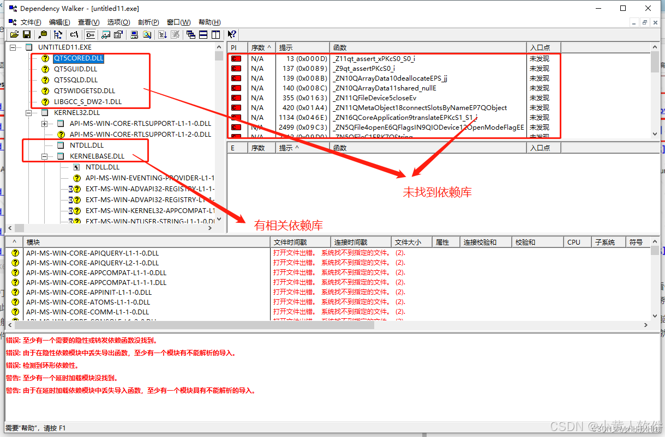Click the System Information toolbar icon
The height and width of the screenshot is (437, 665).
[x=134, y=34]
